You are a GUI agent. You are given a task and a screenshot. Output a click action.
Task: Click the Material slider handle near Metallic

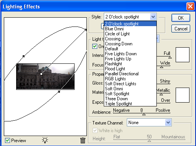tap(161, 94)
